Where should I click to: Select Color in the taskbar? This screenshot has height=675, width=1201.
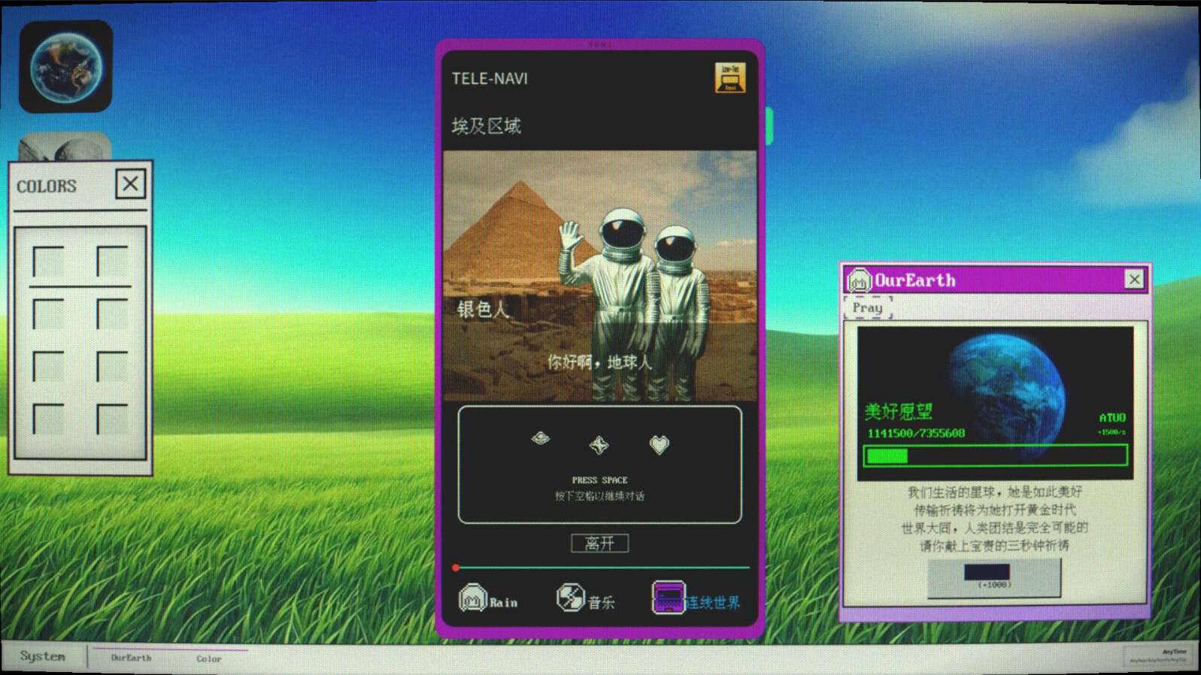coord(209,658)
